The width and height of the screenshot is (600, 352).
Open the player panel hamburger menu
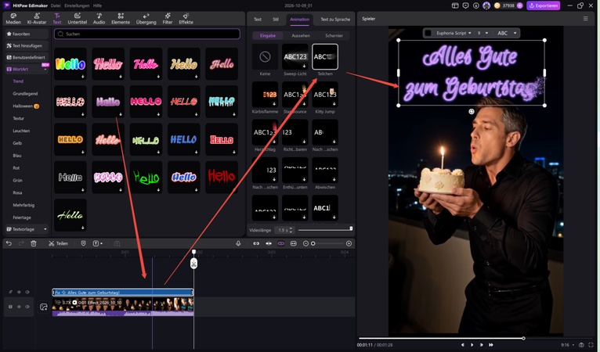pyautogui.click(x=585, y=18)
